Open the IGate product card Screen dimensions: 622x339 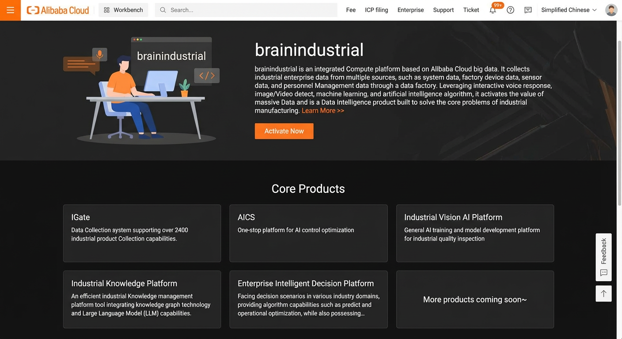click(142, 234)
